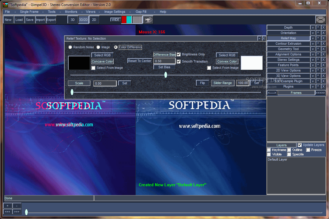Screen dimensions: 329x219
Task: Check Select From Image under Concave Color
Action: (x=93, y=68)
